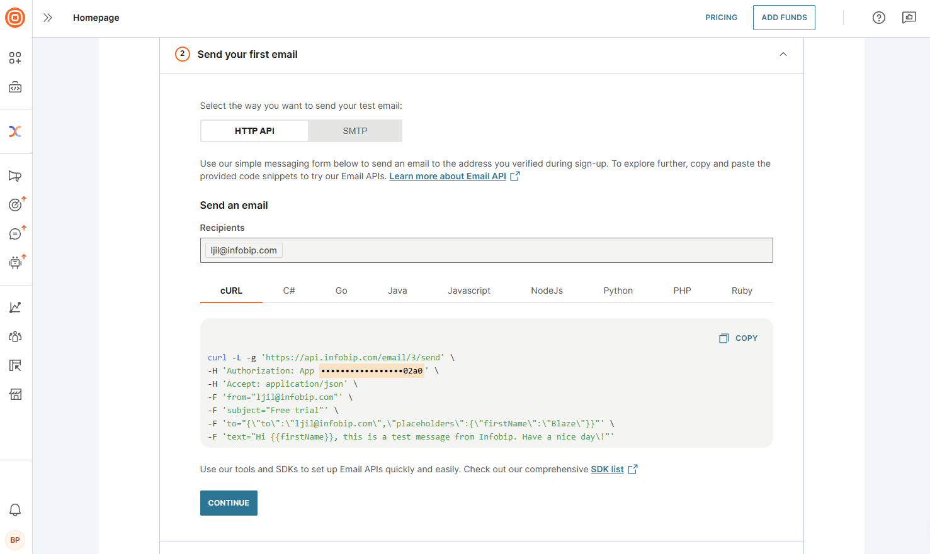Click external link icon after Email API
This screenshot has height=554, width=930.
515,176
